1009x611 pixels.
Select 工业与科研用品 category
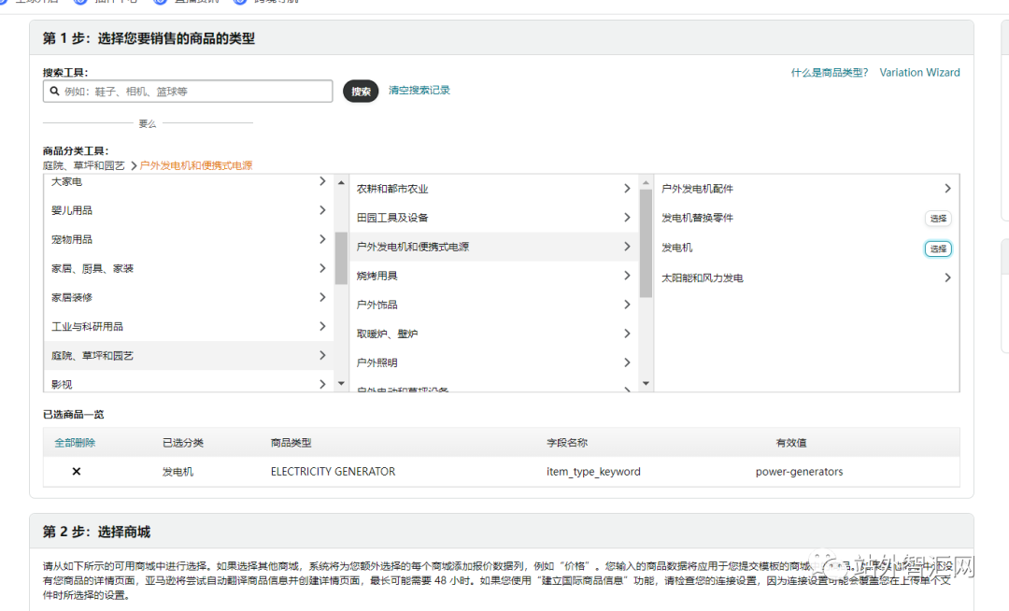[88, 326]
